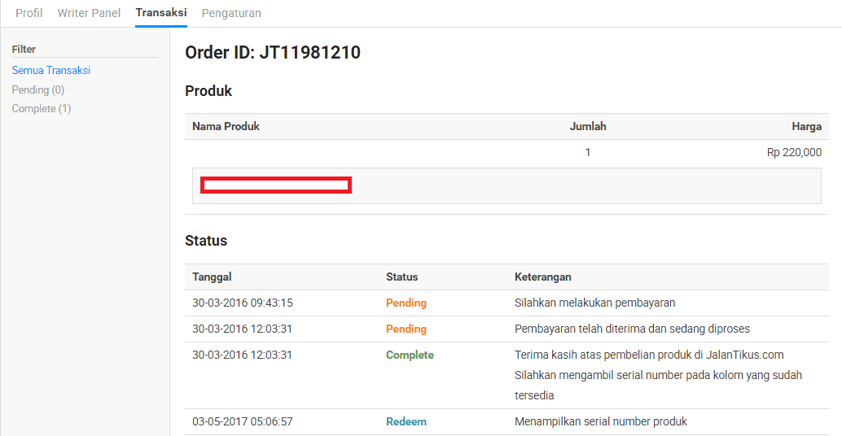Click Pending status for 09:43:15 row

406,303
